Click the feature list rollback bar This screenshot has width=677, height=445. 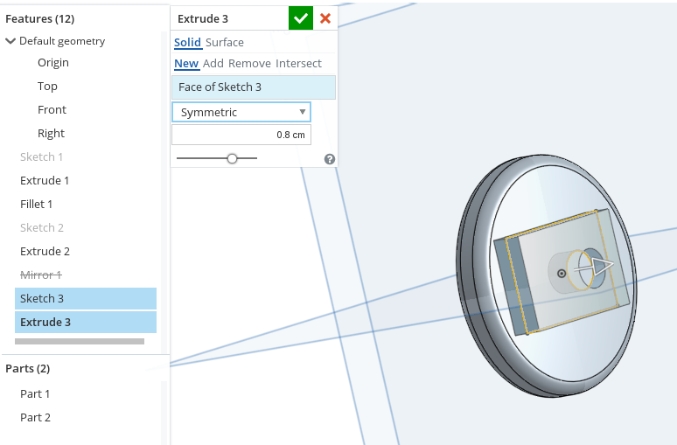(80, 341)
